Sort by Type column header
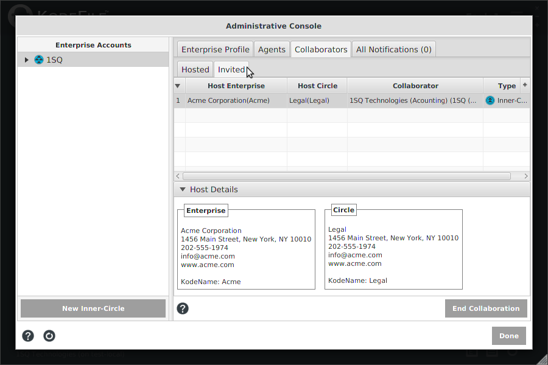 [507, 86]
